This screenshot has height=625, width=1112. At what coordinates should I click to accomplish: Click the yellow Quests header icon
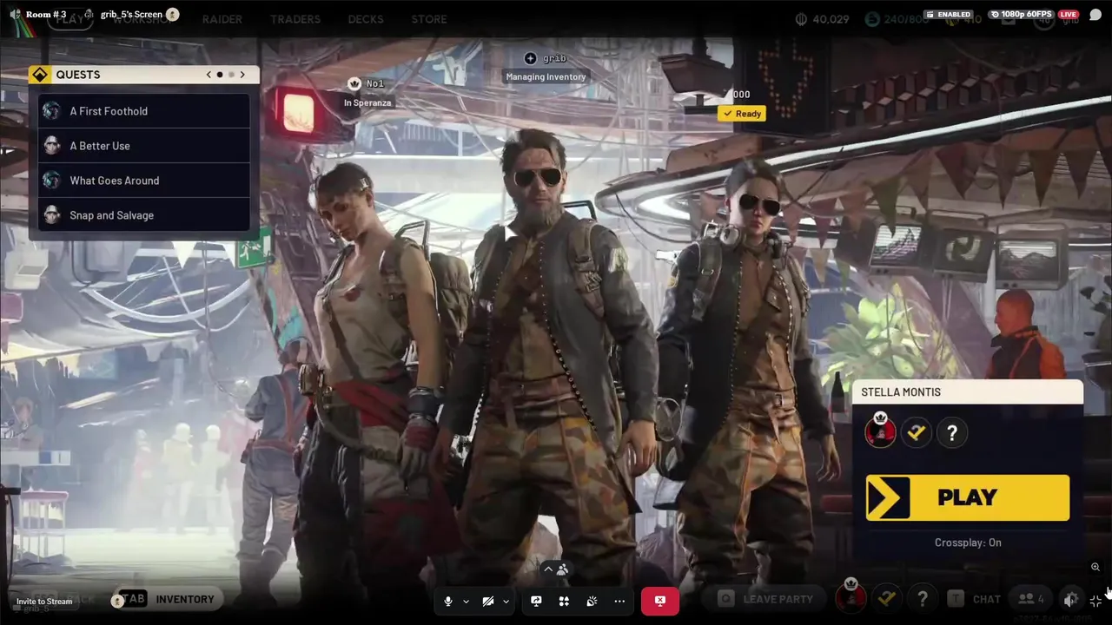40,75
